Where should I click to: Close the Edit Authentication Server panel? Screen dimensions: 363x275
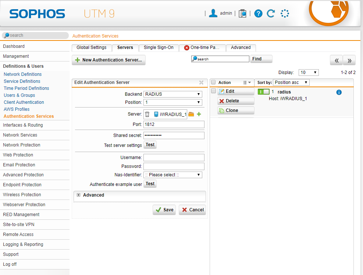point(201,82)
